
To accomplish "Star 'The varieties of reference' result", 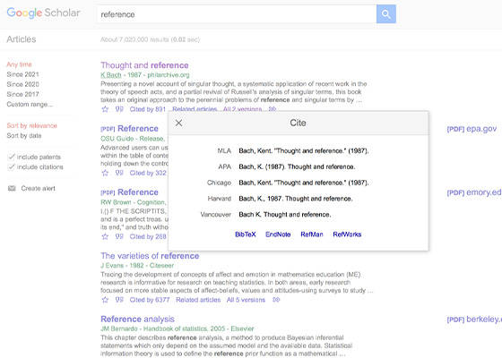I will click(105, 300).
